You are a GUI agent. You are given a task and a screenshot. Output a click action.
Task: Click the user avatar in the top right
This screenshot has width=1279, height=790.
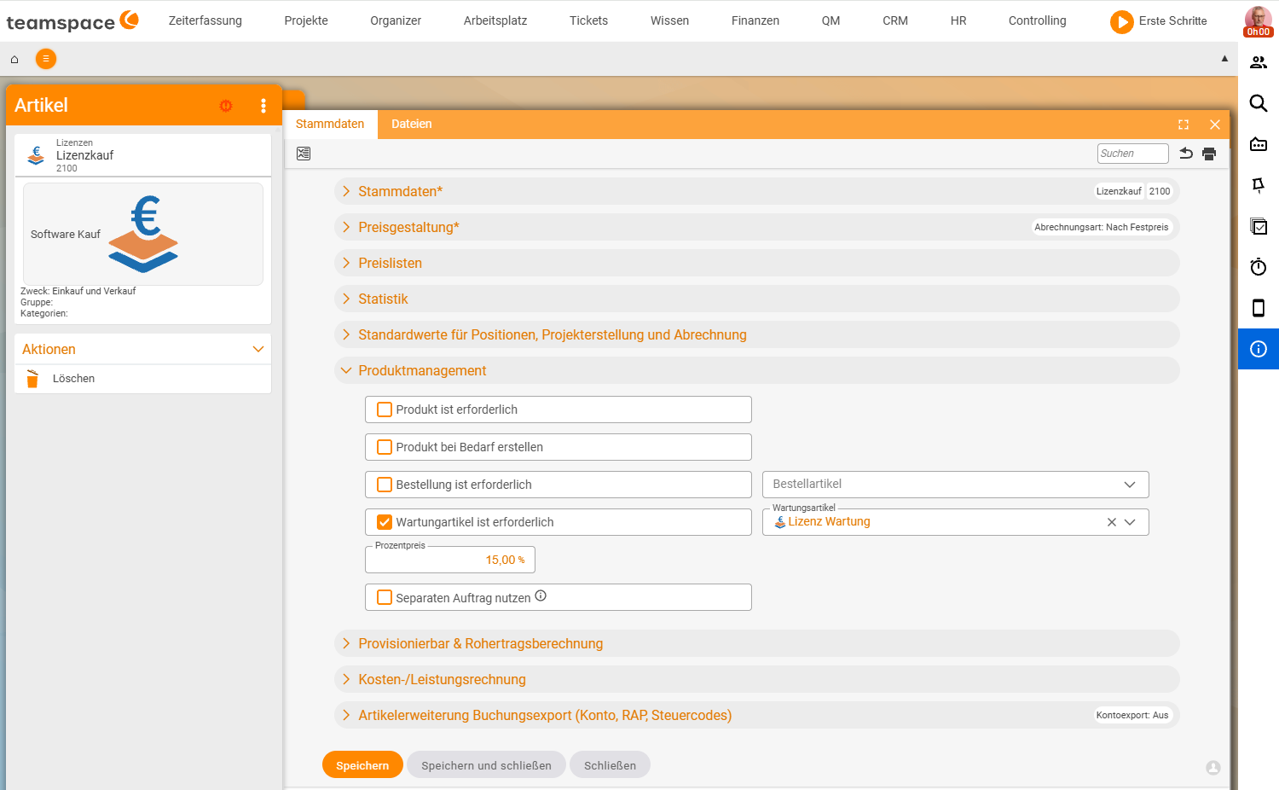(x=1258, y=19)
